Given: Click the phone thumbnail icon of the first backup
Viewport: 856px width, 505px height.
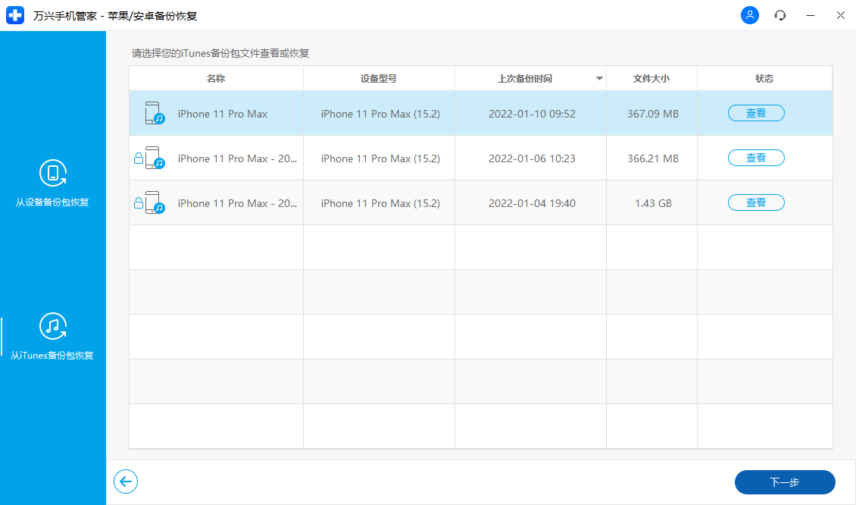Looking at the screenshot, I should pyautogui.click(x=153, y=112).
